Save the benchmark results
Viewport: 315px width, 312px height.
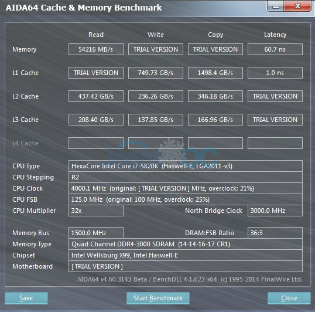click(26, 298)
